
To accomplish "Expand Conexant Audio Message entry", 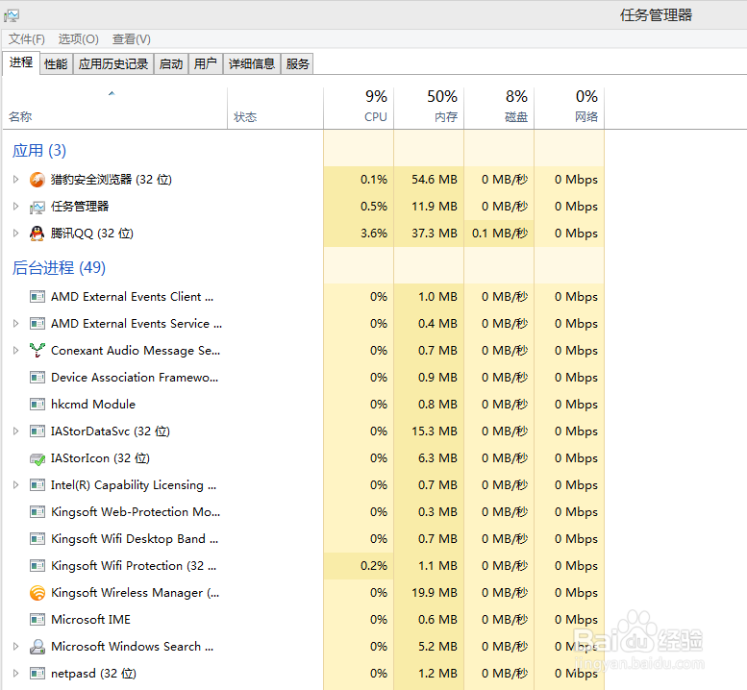I will point(15,351).
